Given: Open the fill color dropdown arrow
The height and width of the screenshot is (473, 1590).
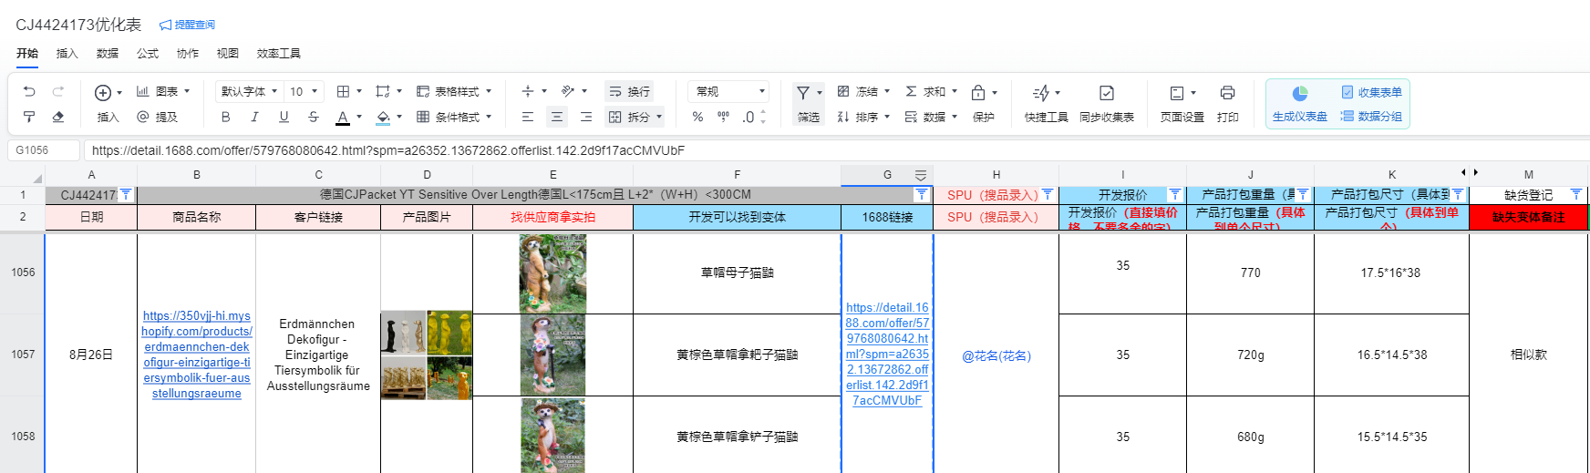Looking at the screenshot, I should click(x=398, y=117).
